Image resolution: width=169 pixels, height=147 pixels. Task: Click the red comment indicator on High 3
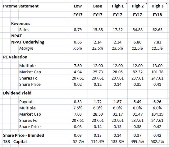coord(167,3)
